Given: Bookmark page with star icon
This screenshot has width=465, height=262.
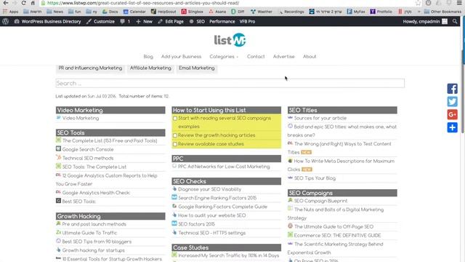Looking at the screenshot, I should pos(418,3).
